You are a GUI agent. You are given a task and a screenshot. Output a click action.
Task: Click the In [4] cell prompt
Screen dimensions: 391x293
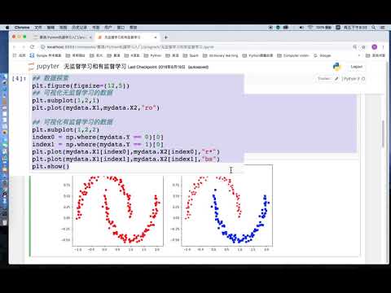19,79
